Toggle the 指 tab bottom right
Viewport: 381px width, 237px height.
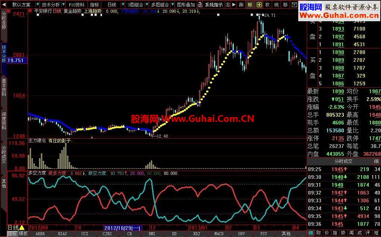click(335, 233)
